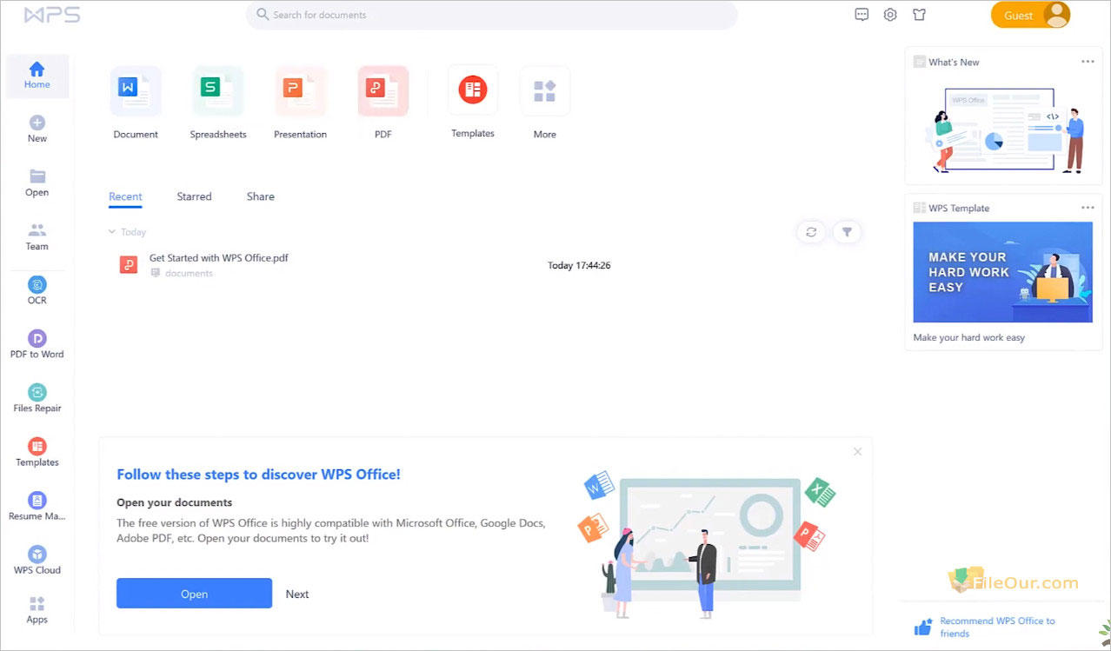Click Recommend WPS Office to friends
The width and height of the screenshot is (1111, 651).
click(x=997, y=628)
